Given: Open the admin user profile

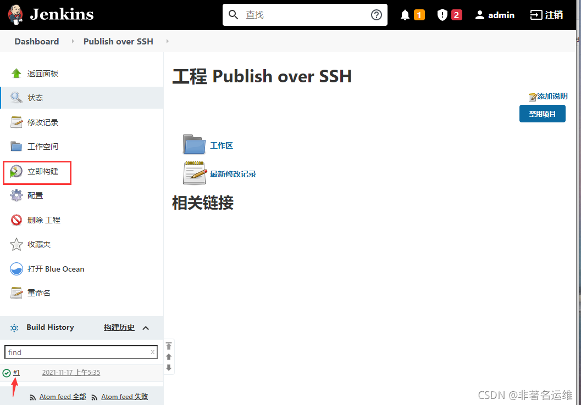Looking at the screenshot, I should tap(495, 15).
